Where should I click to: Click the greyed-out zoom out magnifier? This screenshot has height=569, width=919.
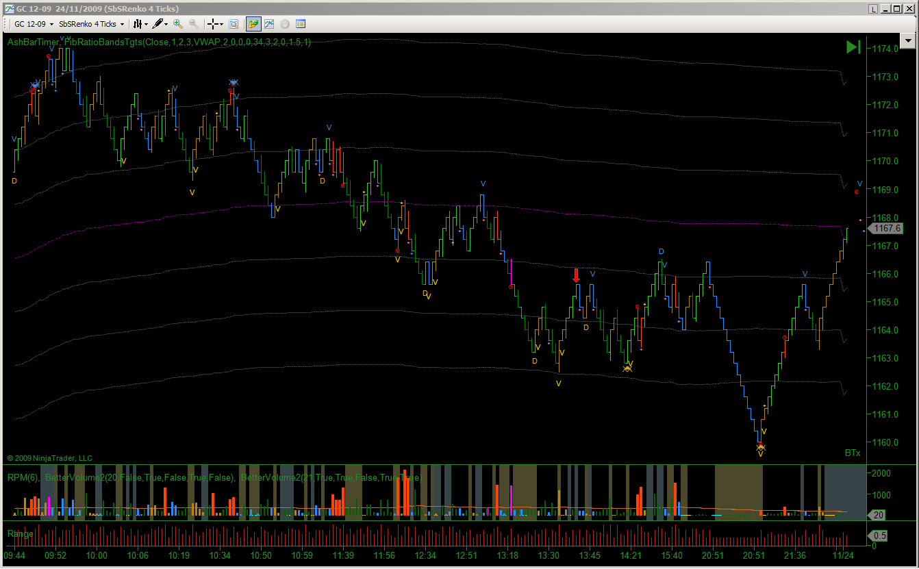[194, 24]
